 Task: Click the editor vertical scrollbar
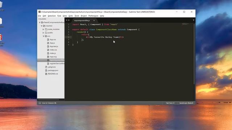[x=194, y=54]
